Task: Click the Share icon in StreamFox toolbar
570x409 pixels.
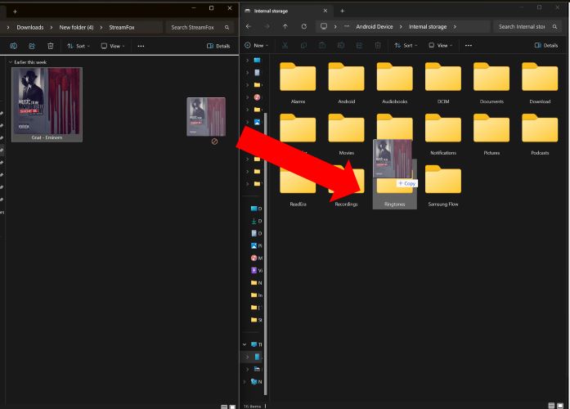Action: [x=32, y=46]
